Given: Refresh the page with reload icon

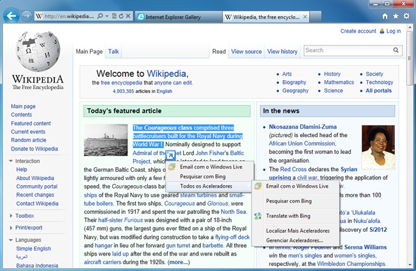Looking at the screenshot, I should [121, 16].
